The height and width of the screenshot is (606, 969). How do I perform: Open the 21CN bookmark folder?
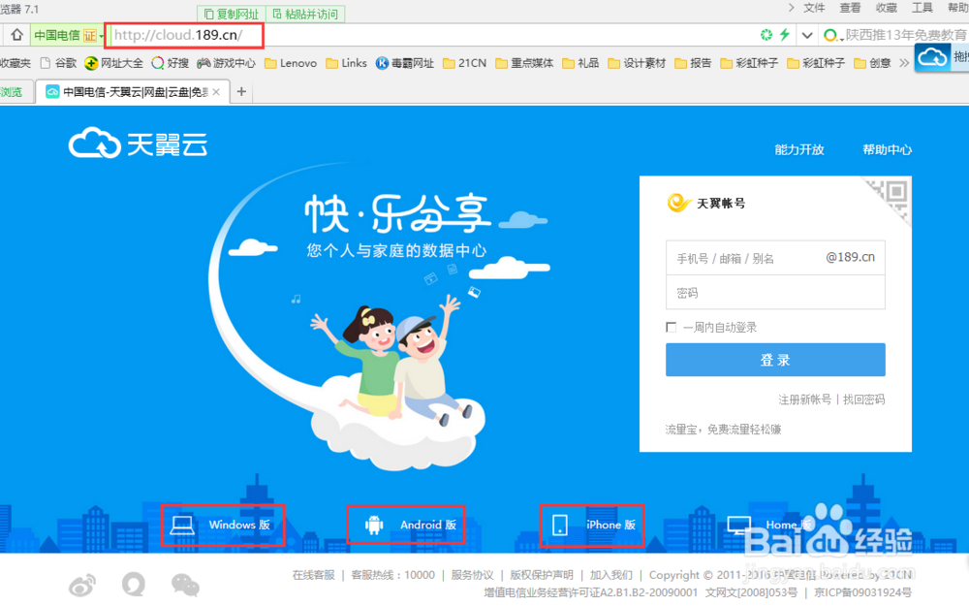465,63
